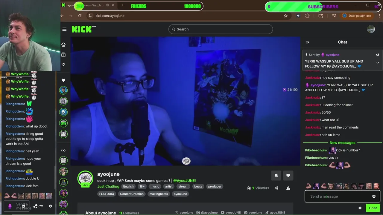Mute the Kick tab audio icon
This screenshot has width=383, height=215.
[x=107, y=5]
